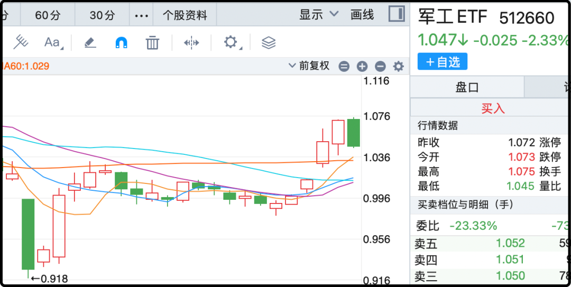Toggle the right side panel layout
The height and width of the screenshot is (287, 571).
click(x=396, y=14)
